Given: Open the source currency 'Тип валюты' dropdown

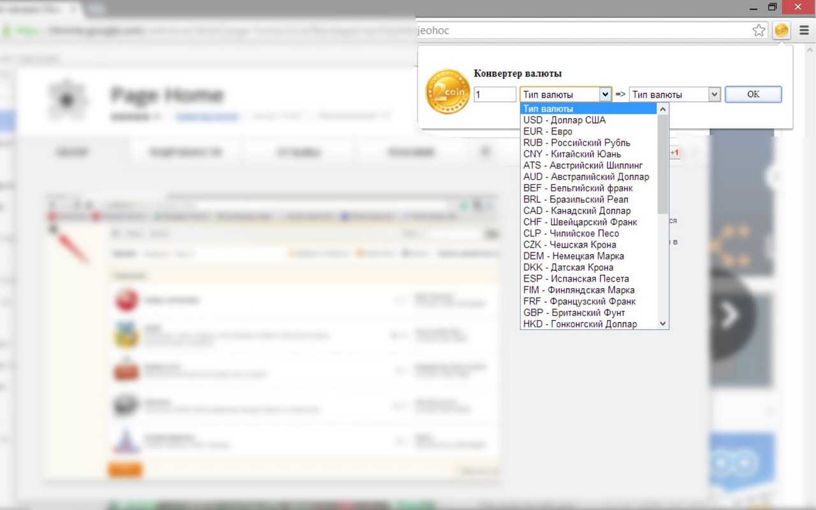Looking at the screenshot, I should coord(566,94).
